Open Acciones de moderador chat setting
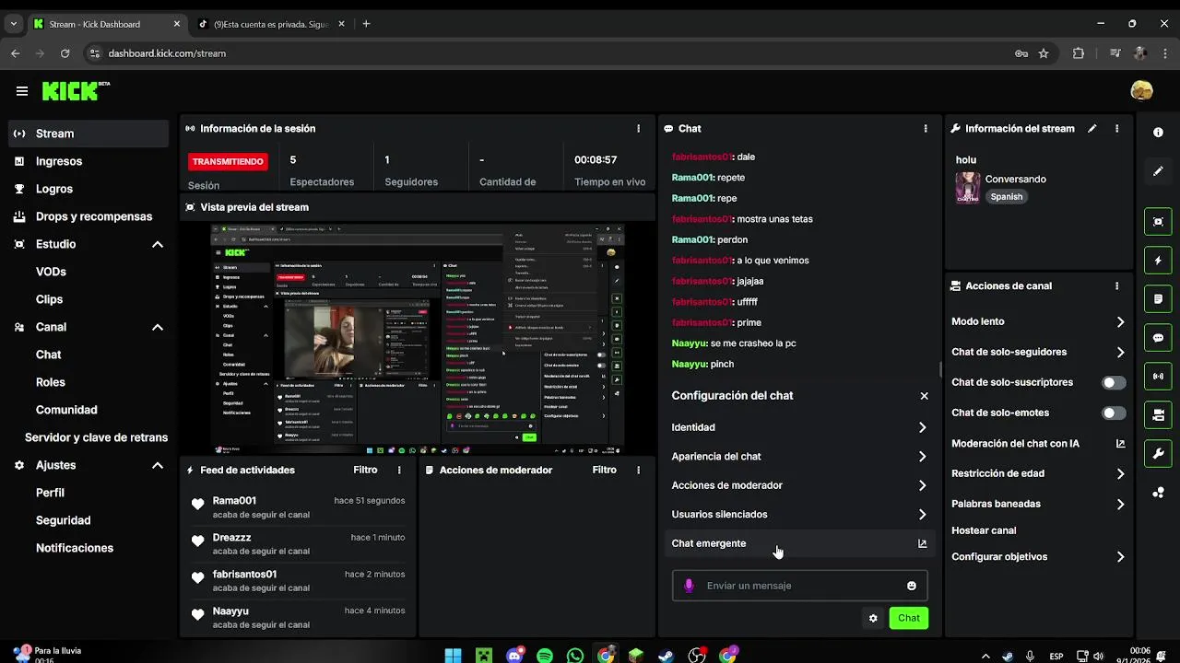This screenshot has width=1180, height=663. (x=799, y=485)
